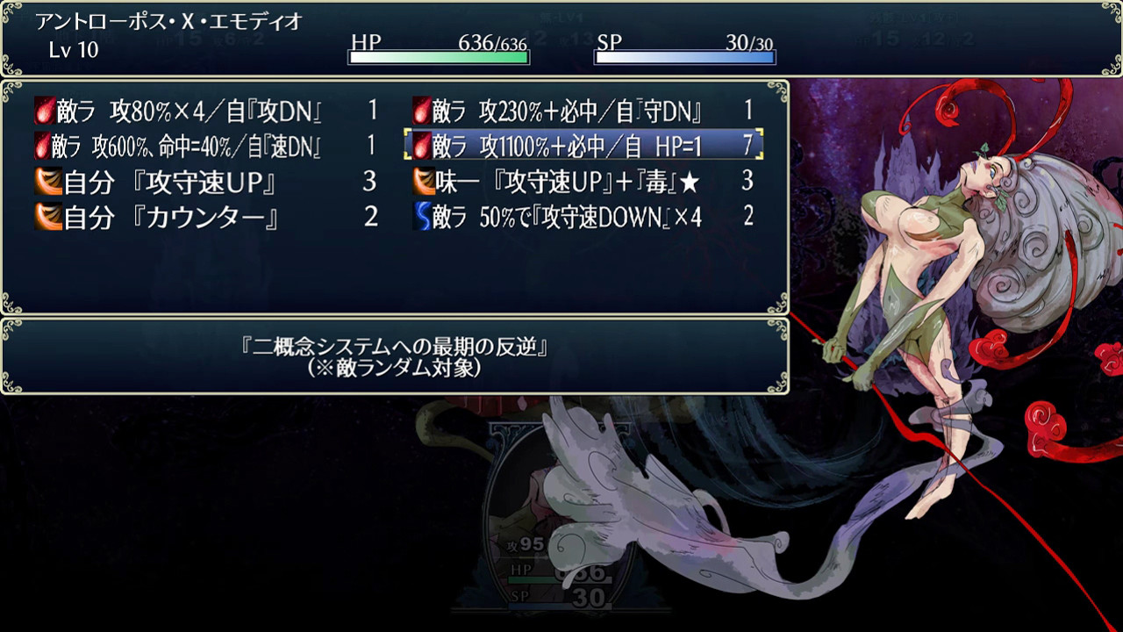This screenshot has width=1123, height=632.
Task: Choose 自分『攻守速UP』skill entry
Action: pyautogui.click(x=207, y=182)
